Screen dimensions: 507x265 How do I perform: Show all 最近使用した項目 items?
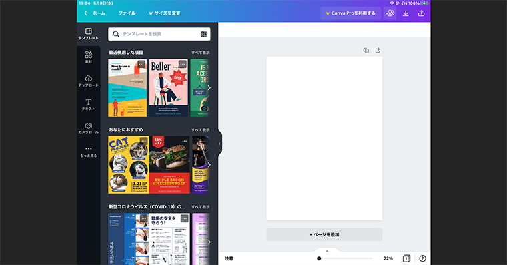pyautogui.click(x=201, y=53)
